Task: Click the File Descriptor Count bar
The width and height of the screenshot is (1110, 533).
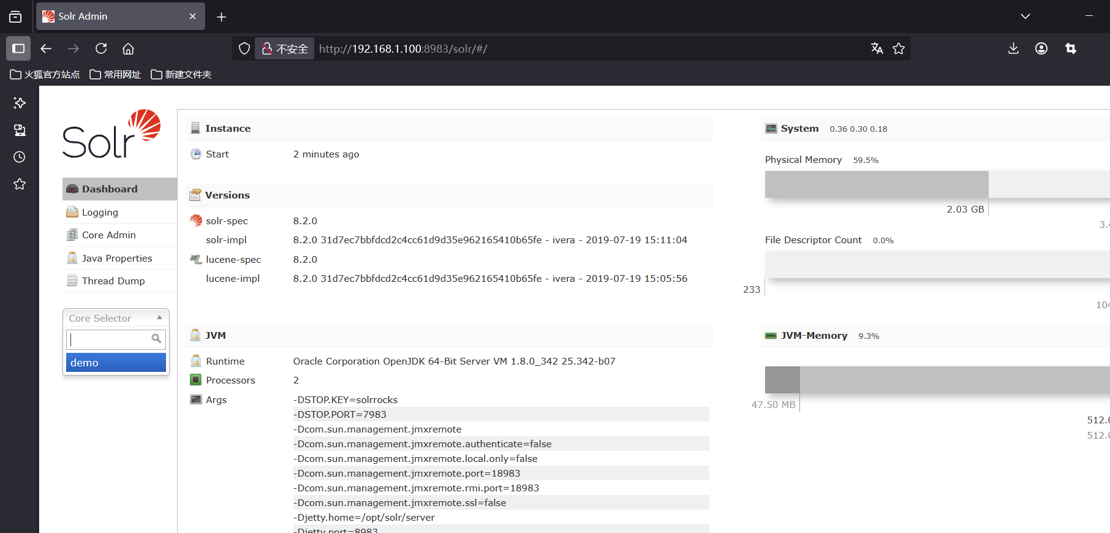Action: pyautogui.click(x=937, y=265)
